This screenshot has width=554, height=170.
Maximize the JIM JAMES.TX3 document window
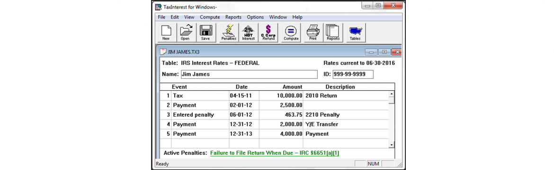(384, 52)
